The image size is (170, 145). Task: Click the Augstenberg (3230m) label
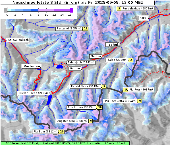(72, 121)
